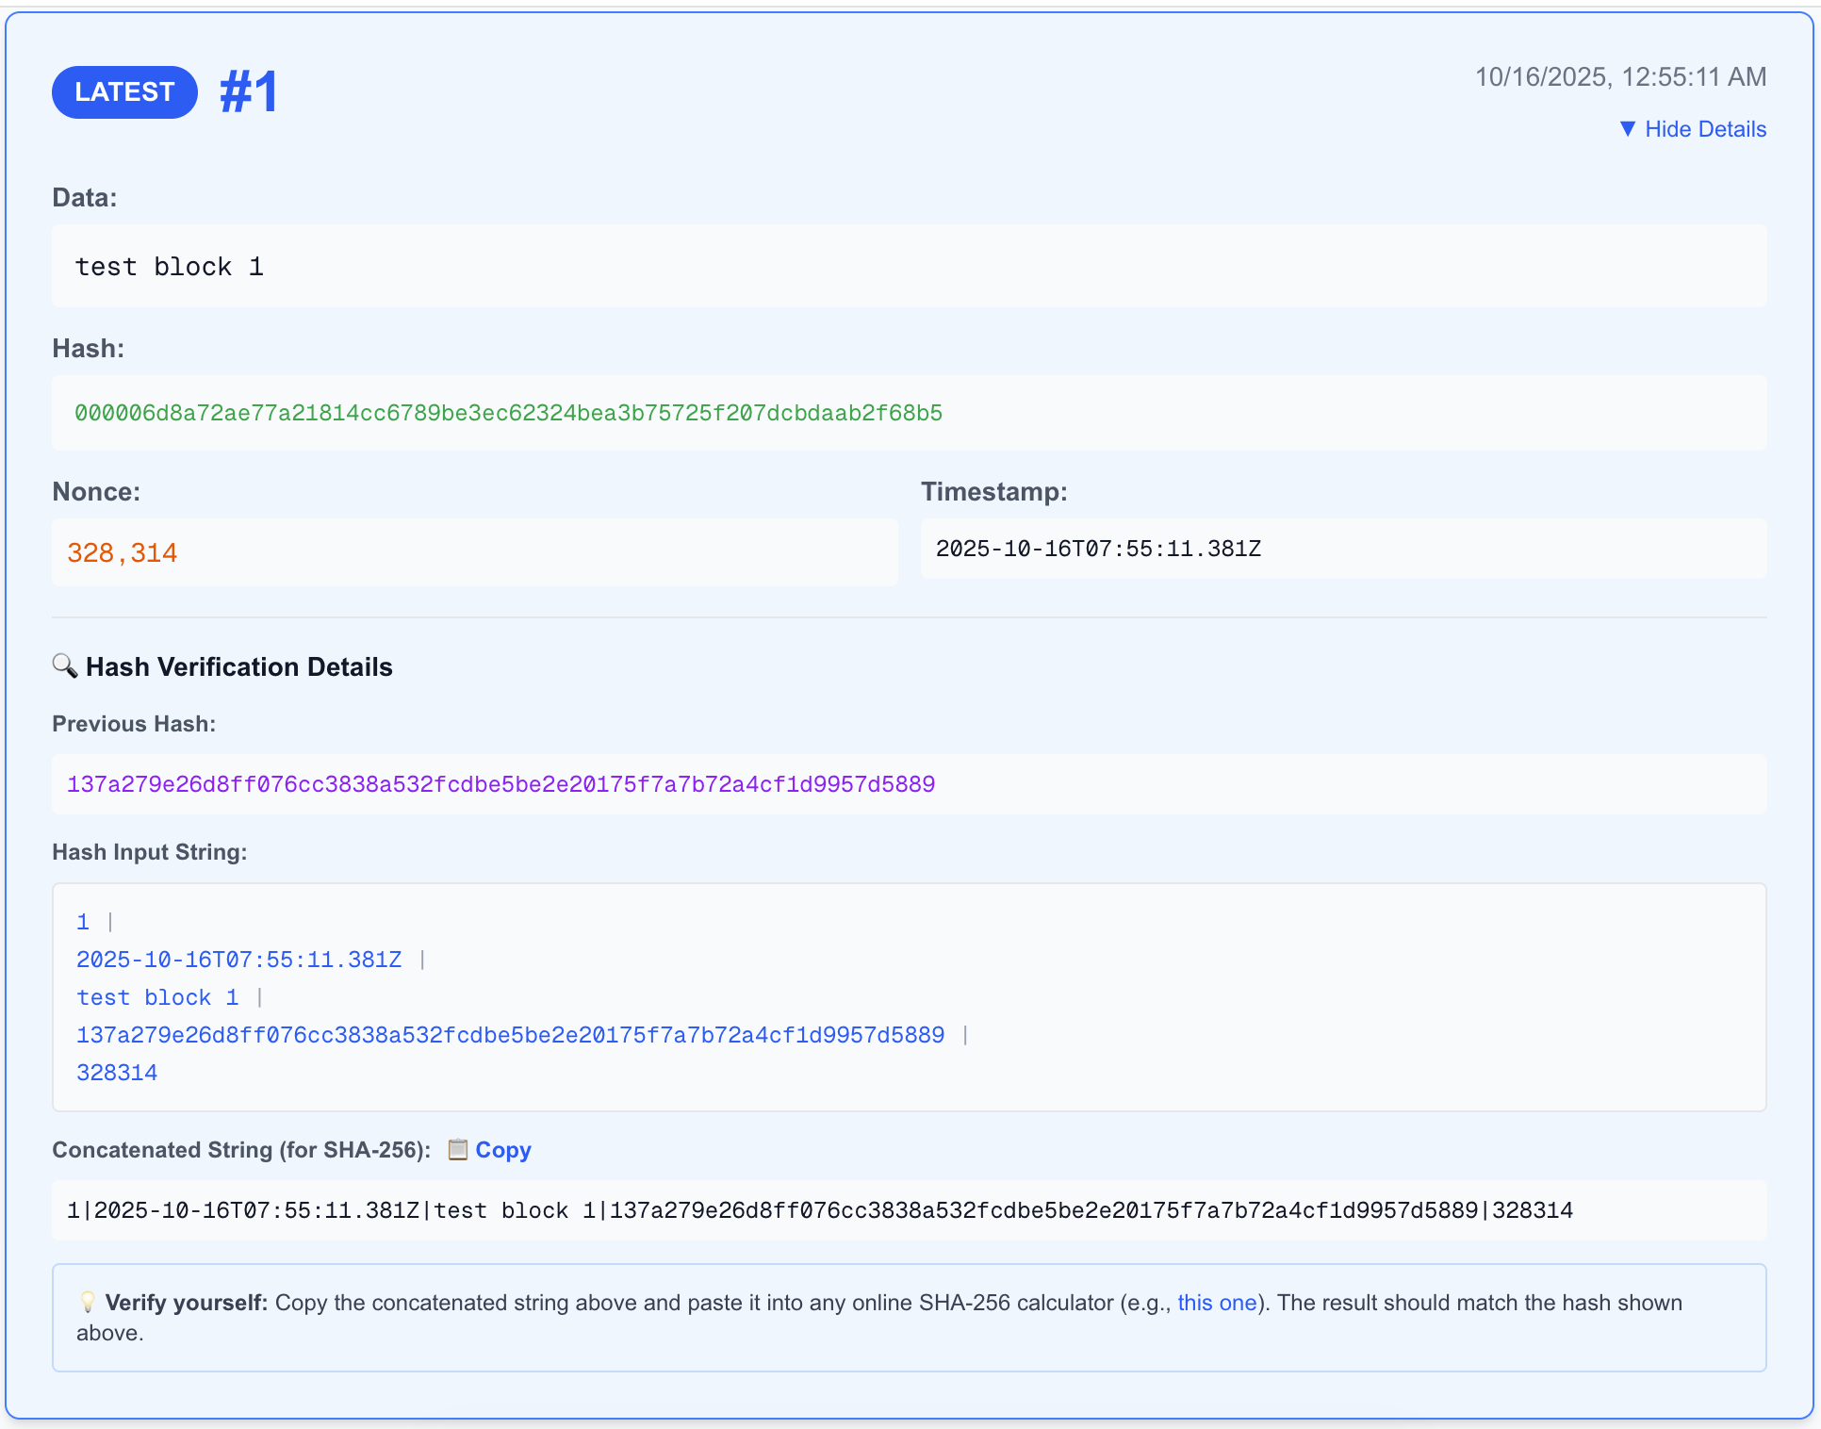The height and width of the screenshot is (1429, 1821).
Task: Select the LATEST badge
Action: pos(123,91)
